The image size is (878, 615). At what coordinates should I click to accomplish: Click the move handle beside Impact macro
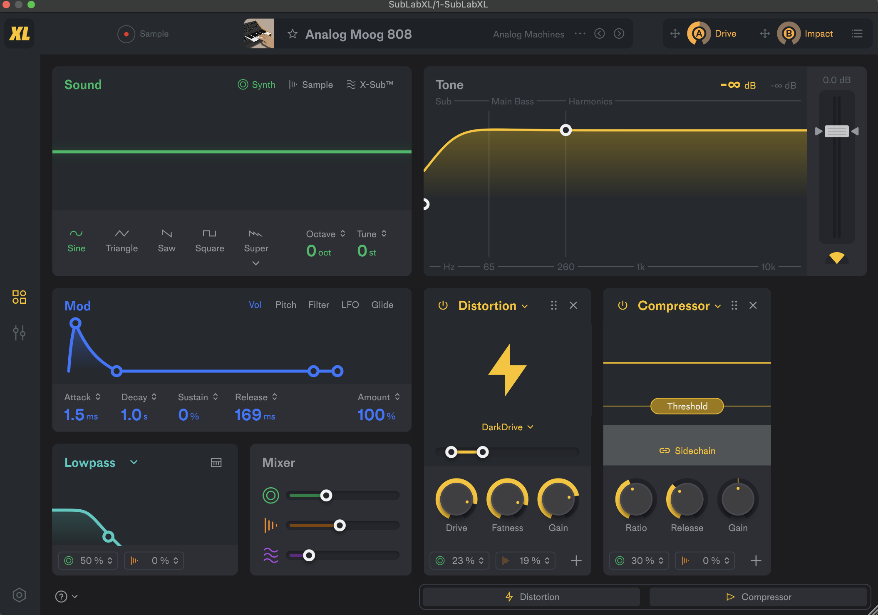point(765,34)
